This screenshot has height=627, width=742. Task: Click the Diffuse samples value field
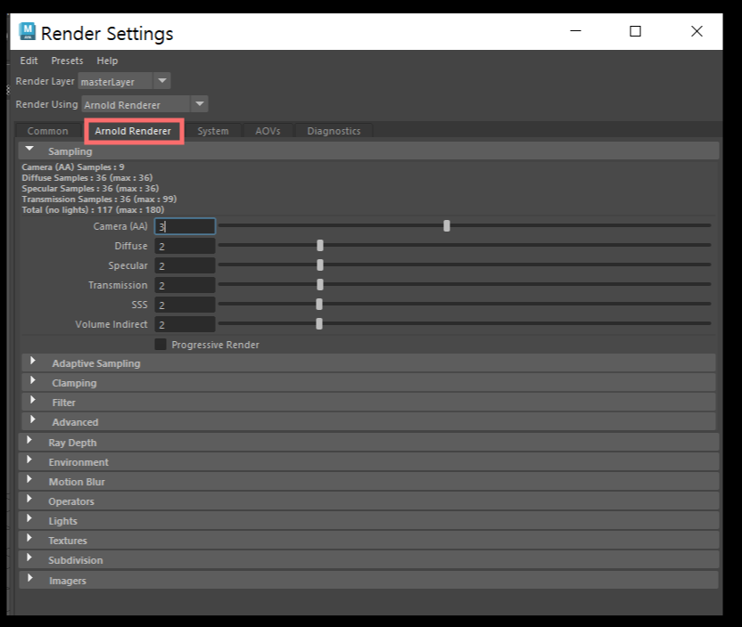coord(185,246)
